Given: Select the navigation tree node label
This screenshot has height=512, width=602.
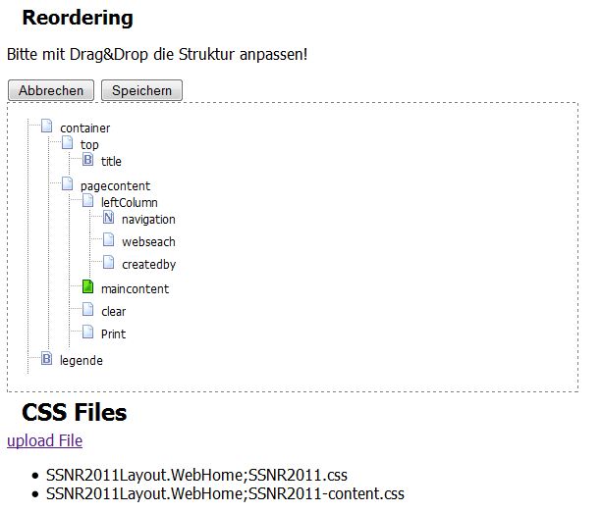Looking at the screenshot, I should [x=148, y=220].
